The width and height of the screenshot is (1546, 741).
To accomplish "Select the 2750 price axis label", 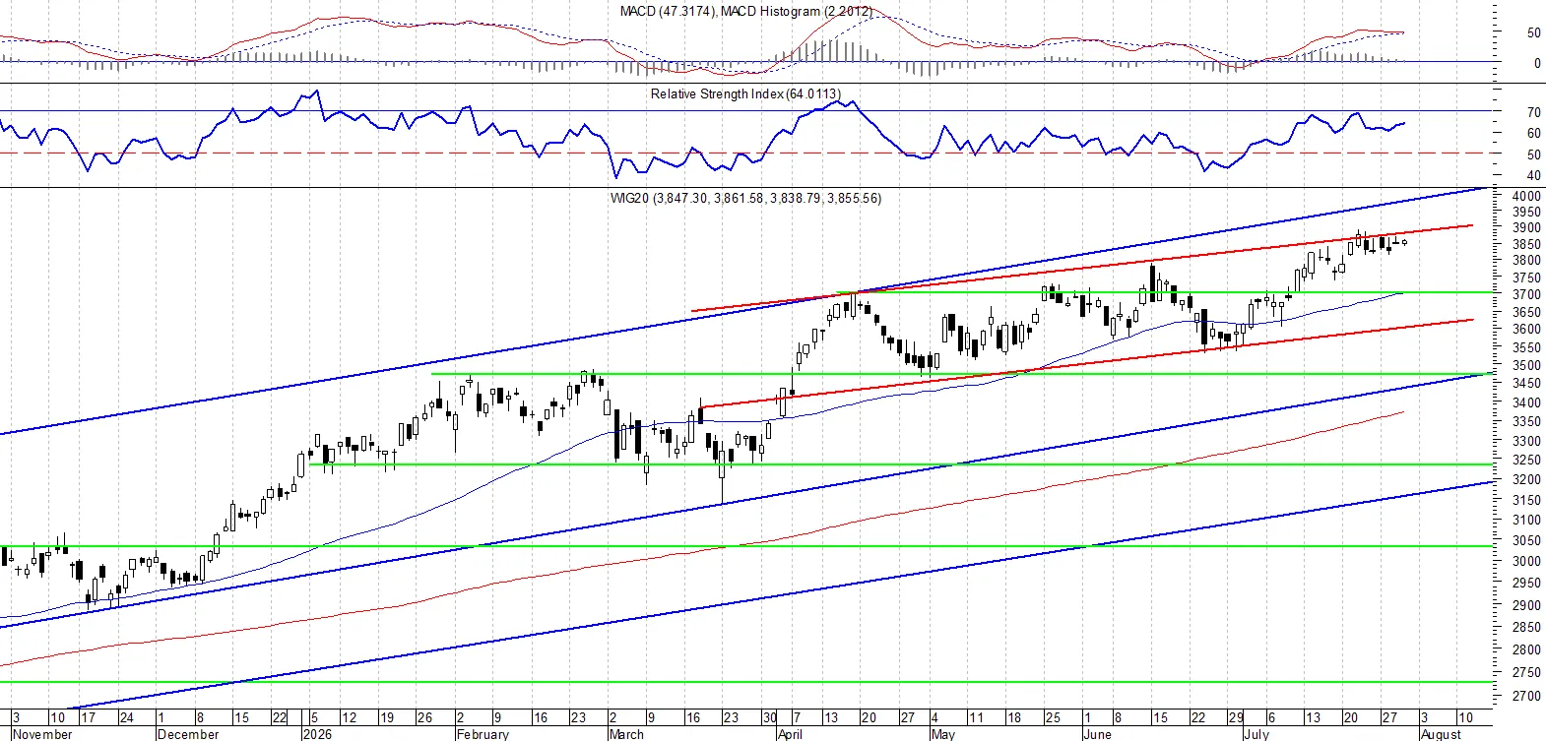I will (x=1526, y=672).
